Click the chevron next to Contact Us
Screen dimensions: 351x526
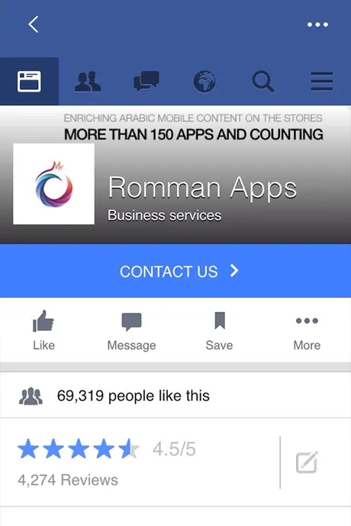pyautogui.click(x=234, y=271)
